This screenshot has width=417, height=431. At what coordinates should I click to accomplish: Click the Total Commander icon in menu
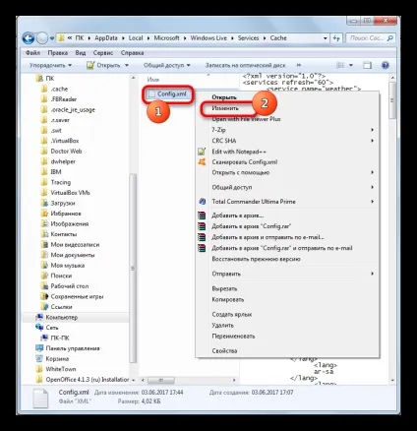(202, 202)
